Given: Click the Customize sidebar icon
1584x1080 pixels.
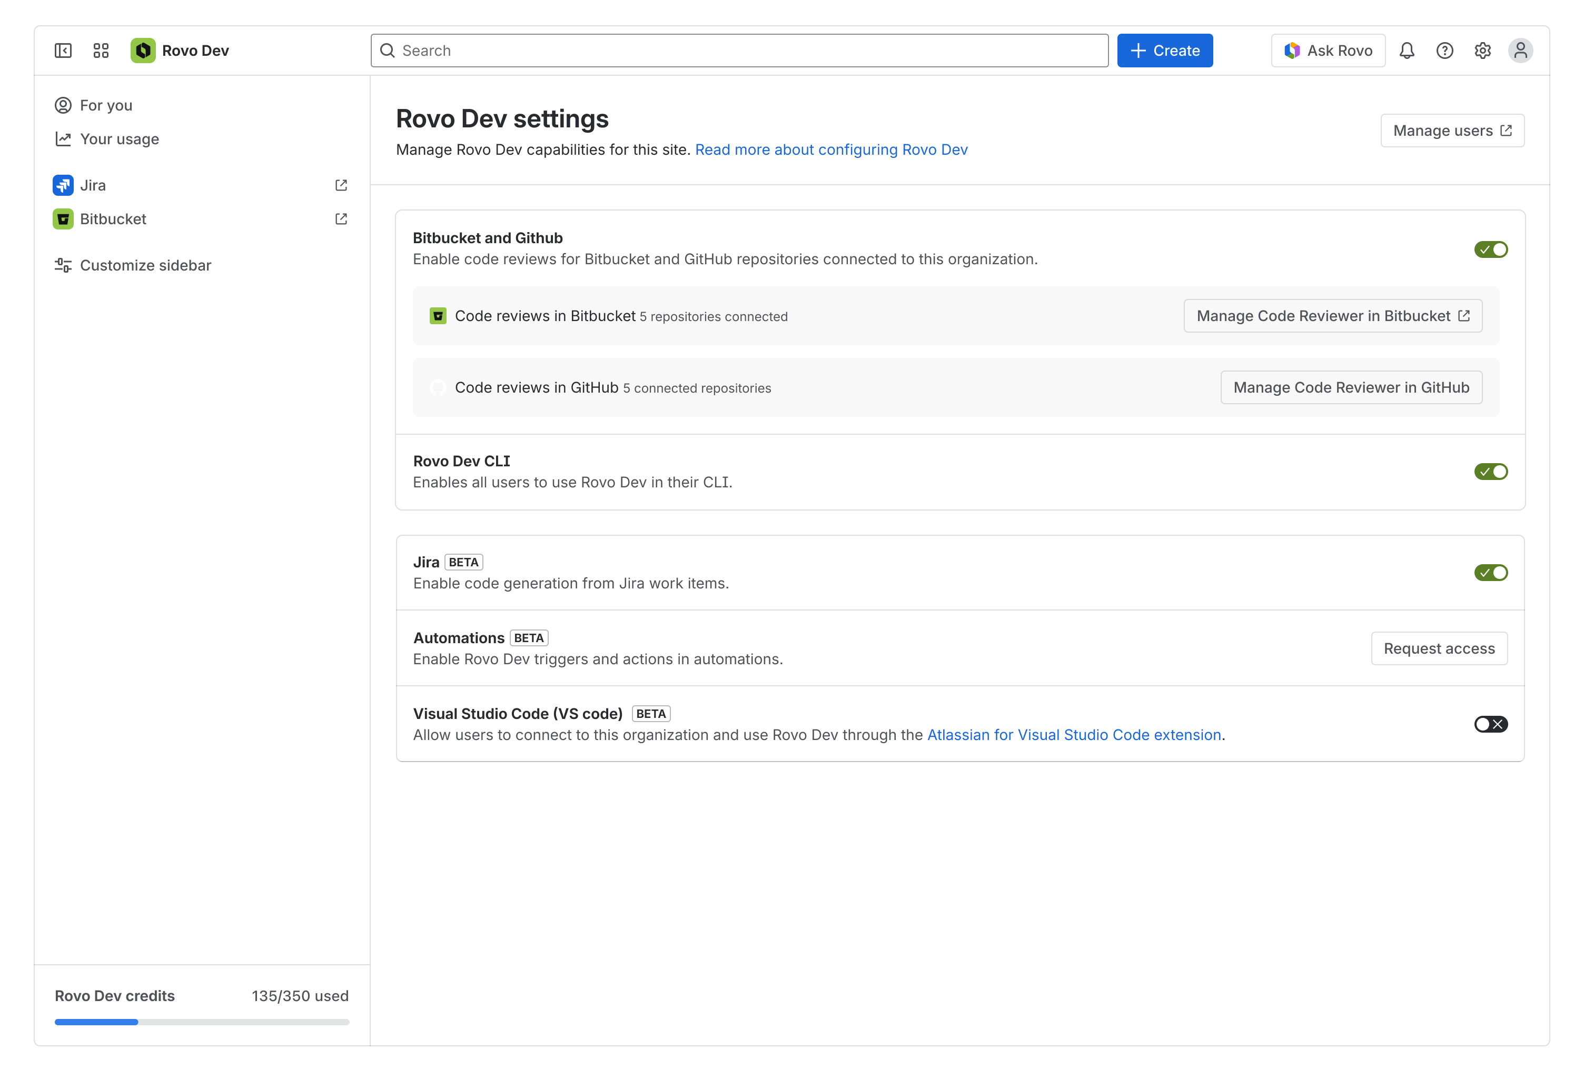Looking at the screenshot, I should tap(63, 265).
